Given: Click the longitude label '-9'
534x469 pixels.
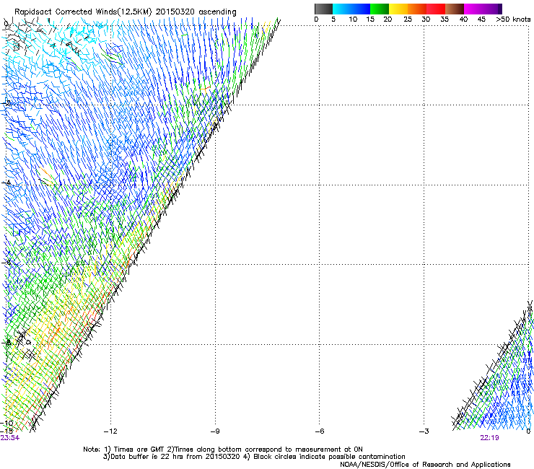Looking at the screenshot, I should tap(215, 431).
